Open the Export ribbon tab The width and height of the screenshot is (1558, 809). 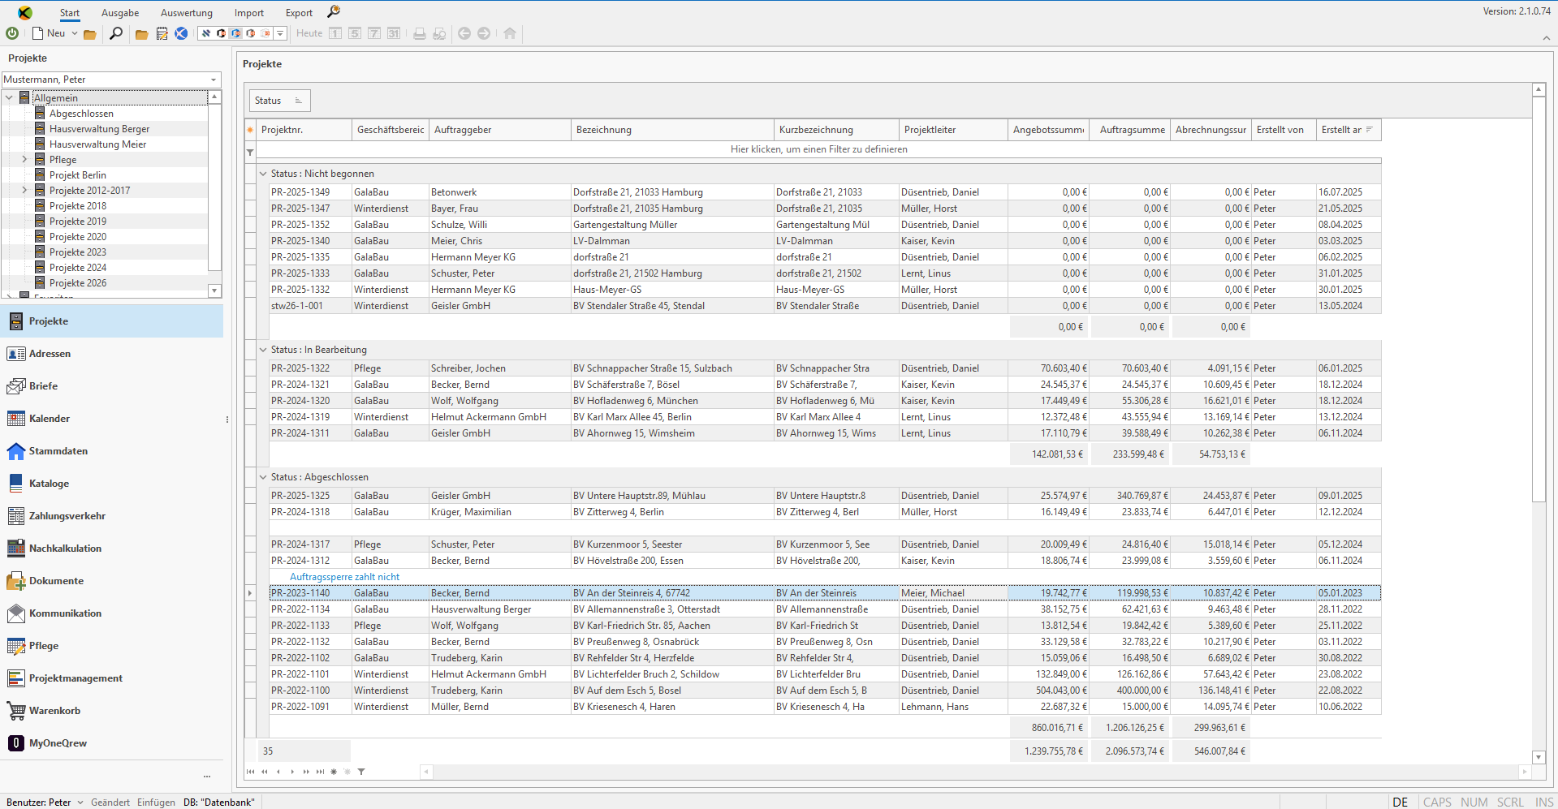click(x=299, y=13)
